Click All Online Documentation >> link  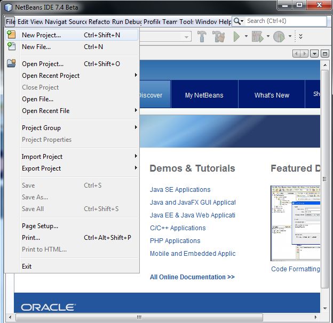click(x=192, y=277)
